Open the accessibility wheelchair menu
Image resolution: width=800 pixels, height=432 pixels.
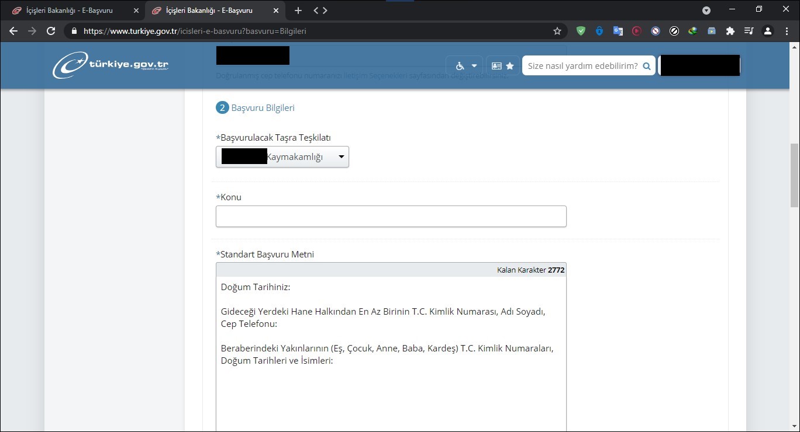coord(466,66)
